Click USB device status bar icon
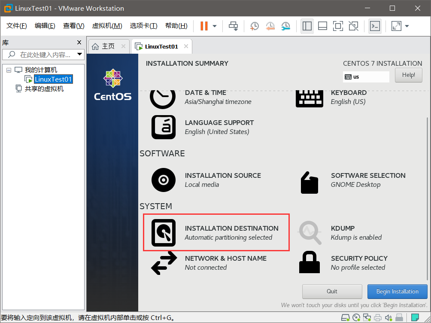 (399, 318)
